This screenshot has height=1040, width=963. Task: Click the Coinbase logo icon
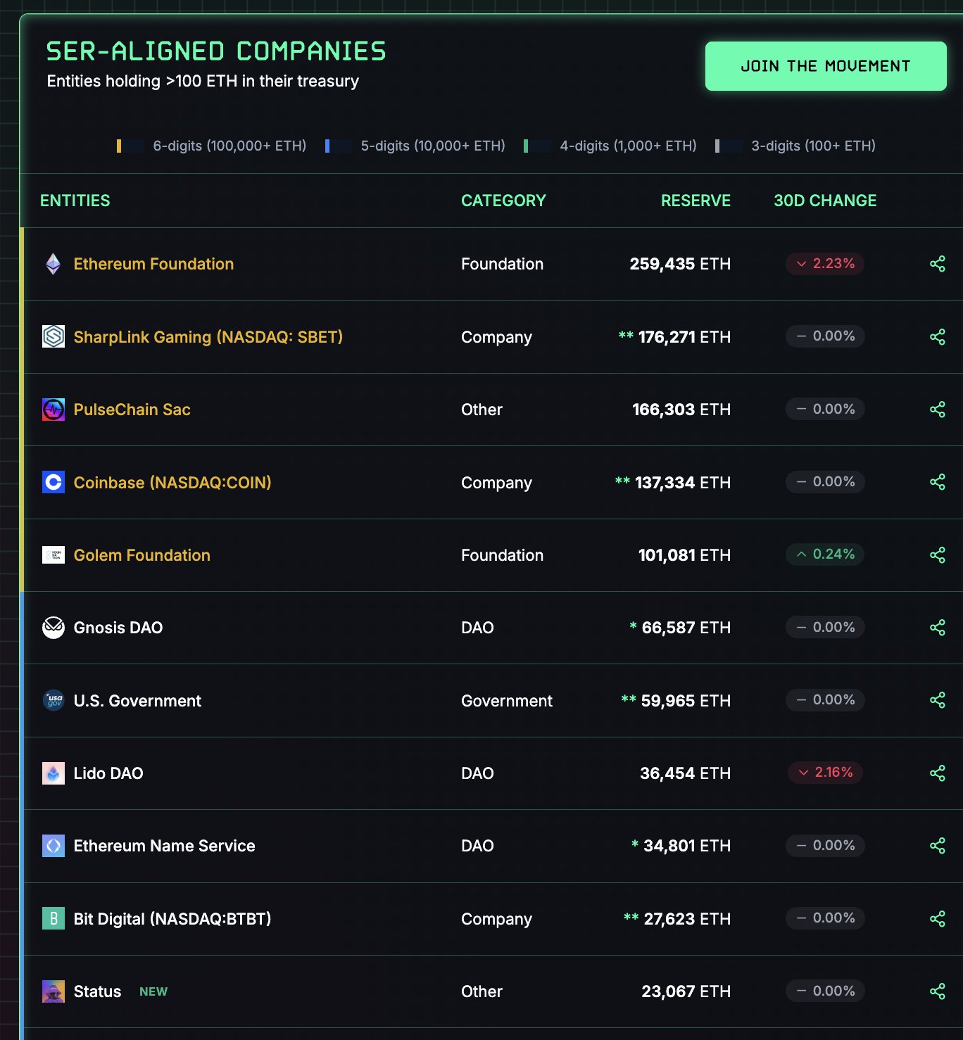pyautogui.click(x=53, y=482)
